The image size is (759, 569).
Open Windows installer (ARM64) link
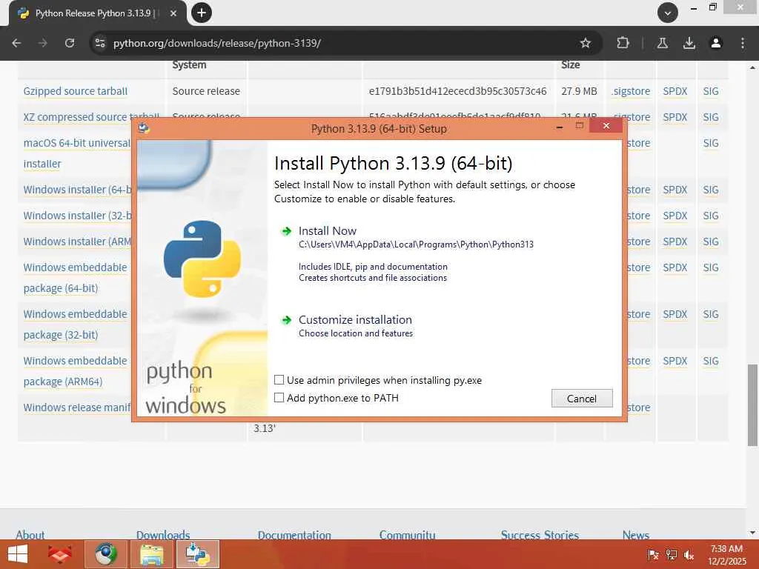click(x=77, y=242)
